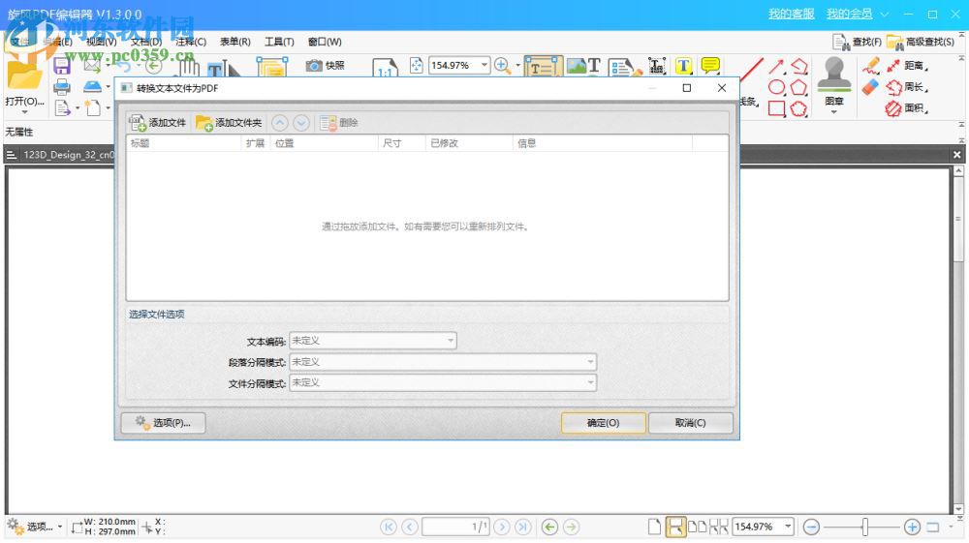Switch to two pages layout icon
The width and height of the screenshot is (969, 543).
click(x=697, y=527)
